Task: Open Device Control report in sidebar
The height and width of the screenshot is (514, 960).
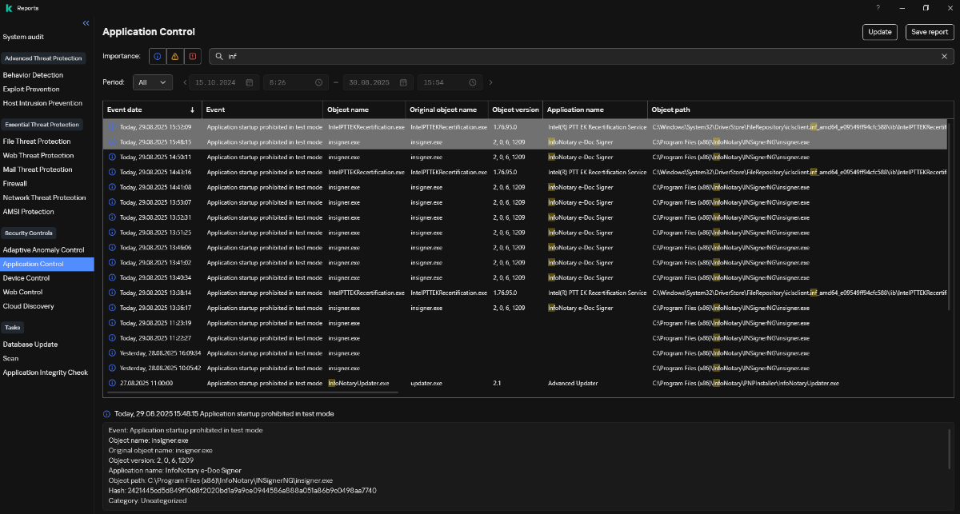Action: (x=26, y=278)
